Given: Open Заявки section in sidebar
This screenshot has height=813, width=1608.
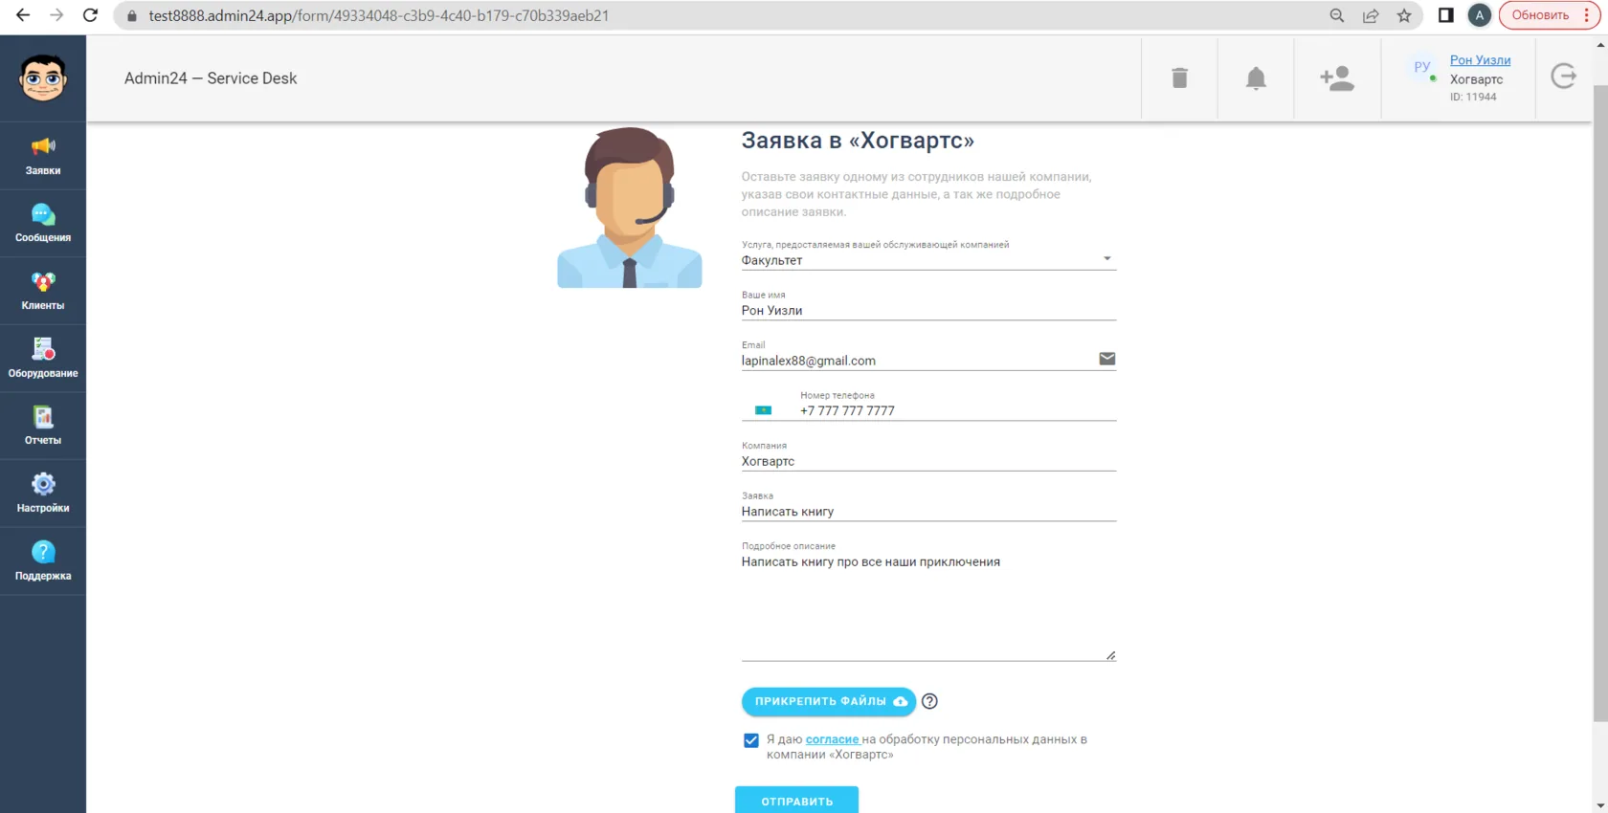Looking at the screenshot, I should pyautogui.click(x=43, y=156).
